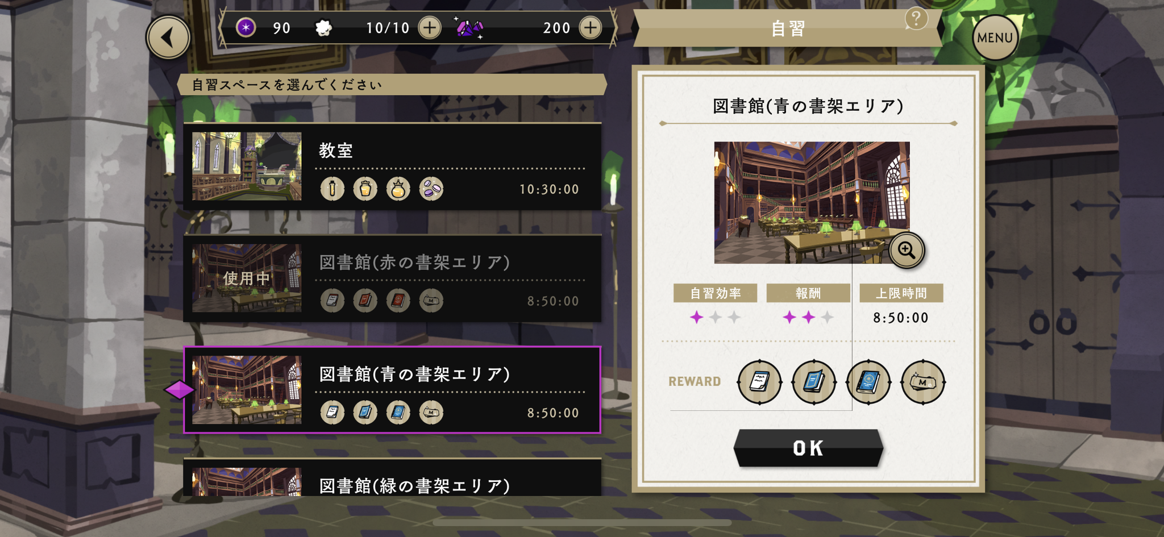Tap the thin blue book reward icon in panel
The height and width of the screenshot is (537, 1164).
[814, 382]
